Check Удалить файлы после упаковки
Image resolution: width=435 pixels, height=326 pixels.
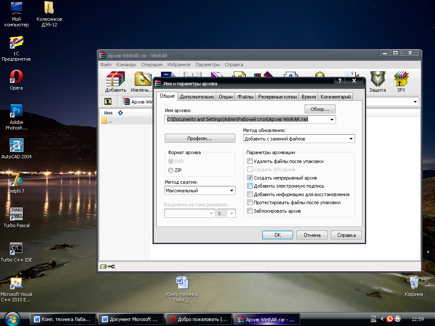pyautogui.click(x=250, y=161)
